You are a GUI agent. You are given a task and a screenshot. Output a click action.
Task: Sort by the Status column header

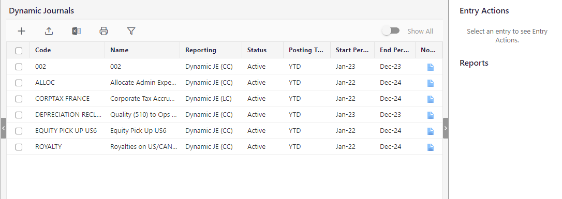[x=257, y=50]
